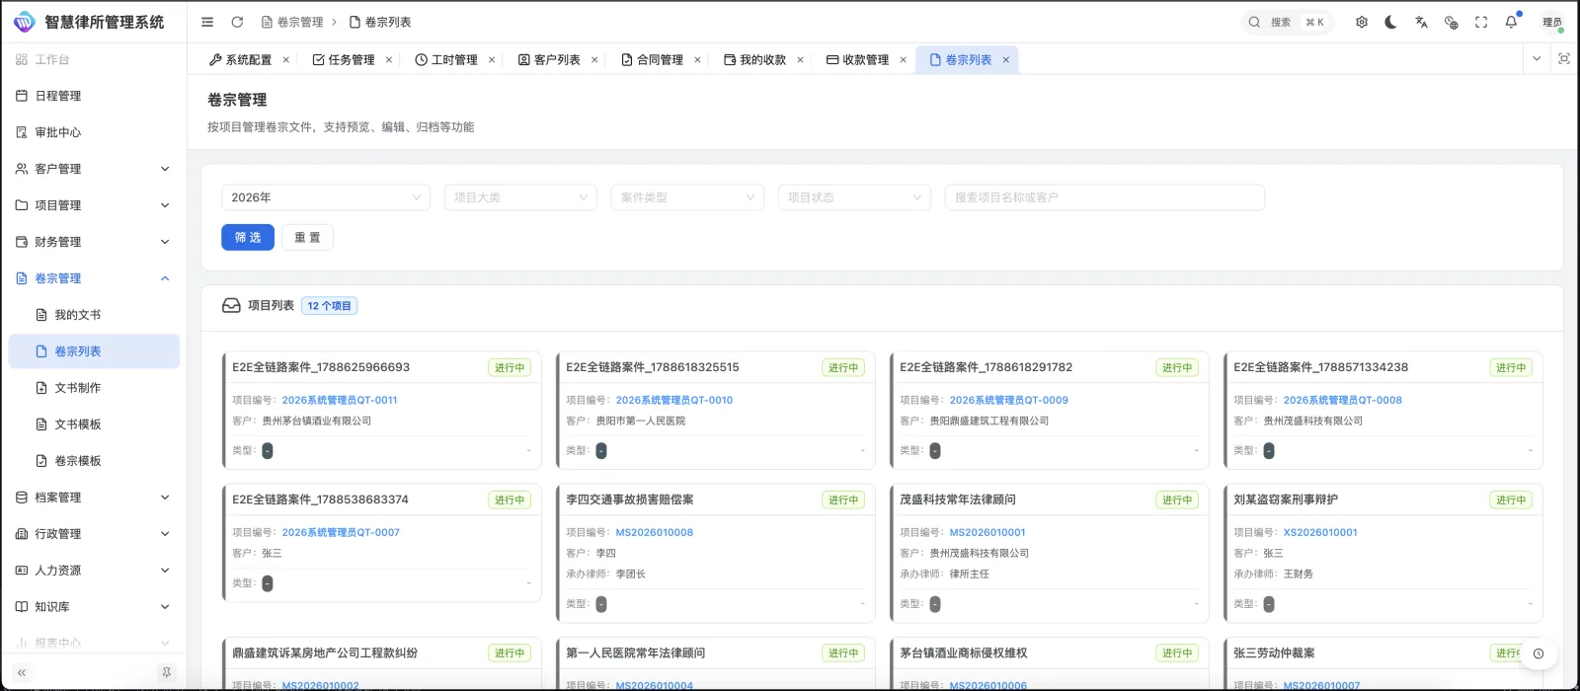Screen dimensions: 1580x691
Task: Click the 筛选 filter button
Action: (248, 237)
